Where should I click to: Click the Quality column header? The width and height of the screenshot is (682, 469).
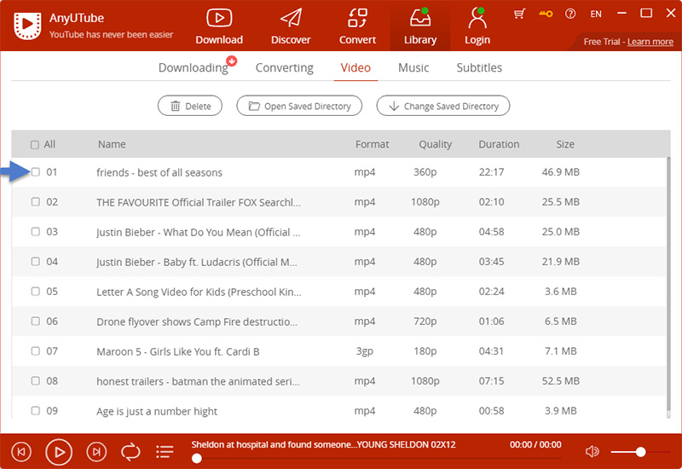click(x=435, y=144)
